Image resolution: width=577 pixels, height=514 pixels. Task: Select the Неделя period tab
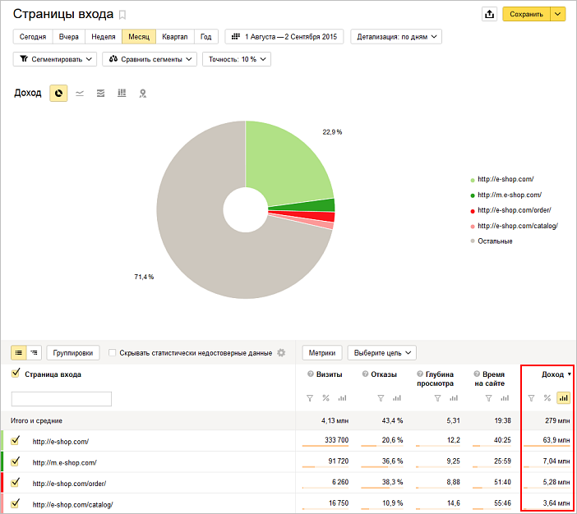coord(103,36)
